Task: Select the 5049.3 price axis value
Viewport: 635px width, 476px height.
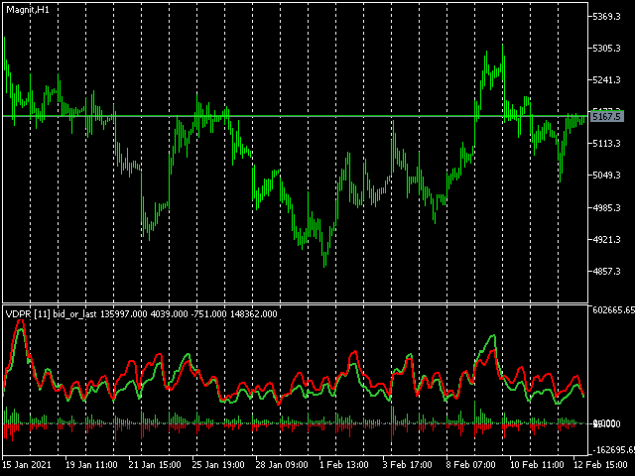Action: (x=606, y=176)
